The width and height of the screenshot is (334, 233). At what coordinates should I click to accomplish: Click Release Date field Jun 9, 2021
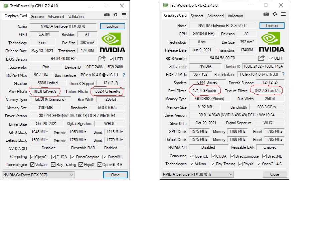pyautogui.click(x=202, y=50)
